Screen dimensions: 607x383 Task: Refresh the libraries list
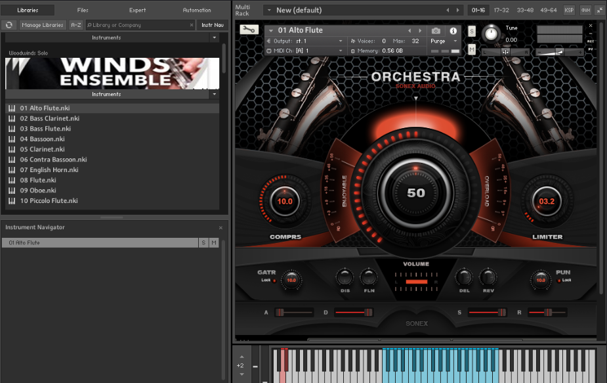tap(9, 25)
